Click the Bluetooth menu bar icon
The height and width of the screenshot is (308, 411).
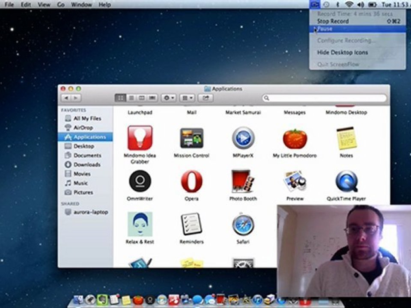338,4
